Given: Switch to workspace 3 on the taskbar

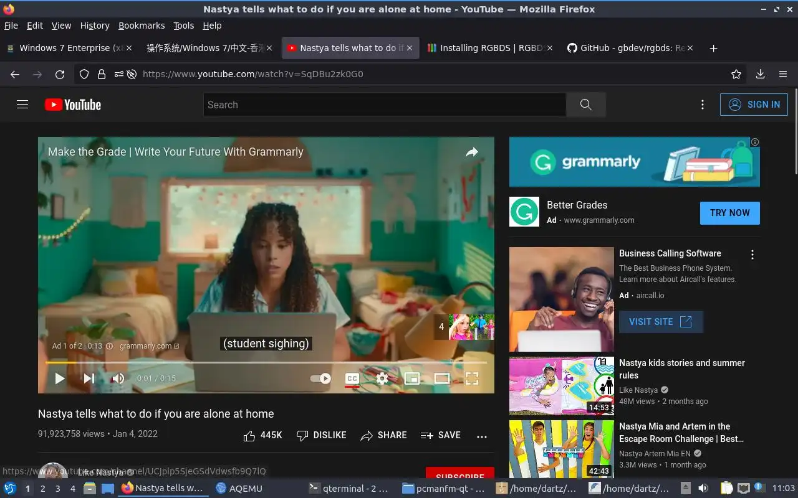Looking at the screenshot, I should pyautogui.click(x=57, y=489).
